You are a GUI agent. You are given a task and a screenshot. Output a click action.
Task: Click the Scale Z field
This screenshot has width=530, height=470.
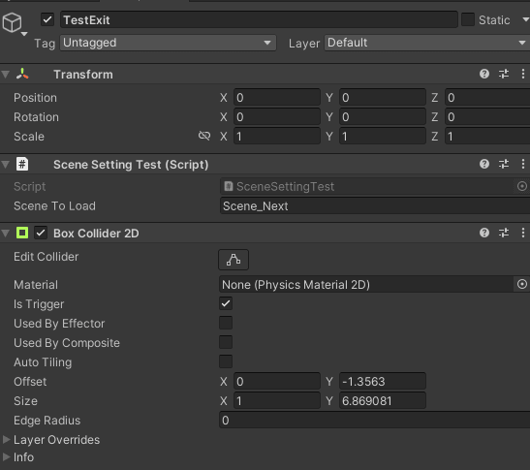tap(487, 137)
